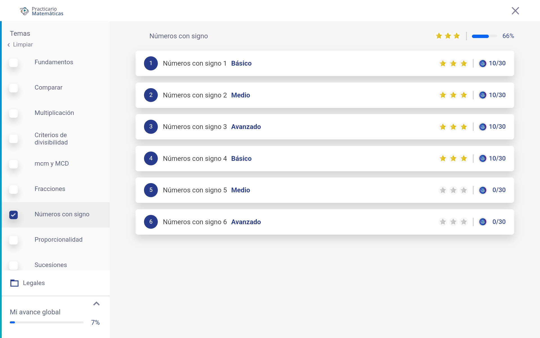Collapse the Mi avance global panel chevron
The height and width of the screenshot is (338, 540).
(x=96, y=304)
